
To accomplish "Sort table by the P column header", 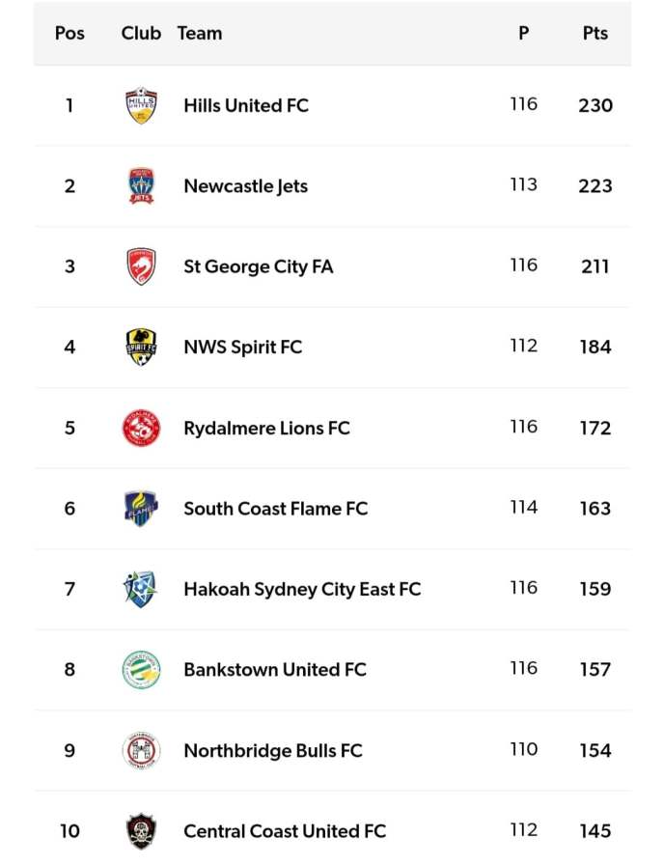I will click(524, 33).
